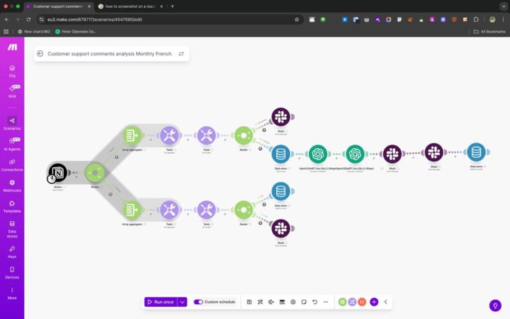Open the Array aggregator in the lower branch
The height and width of the screenshot is (319, 510).
(x=132, y=210)
